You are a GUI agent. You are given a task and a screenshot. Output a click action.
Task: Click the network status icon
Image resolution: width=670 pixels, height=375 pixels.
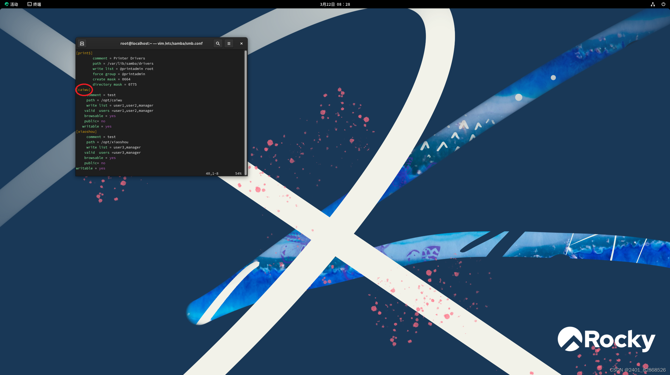(x=653, y=4)
